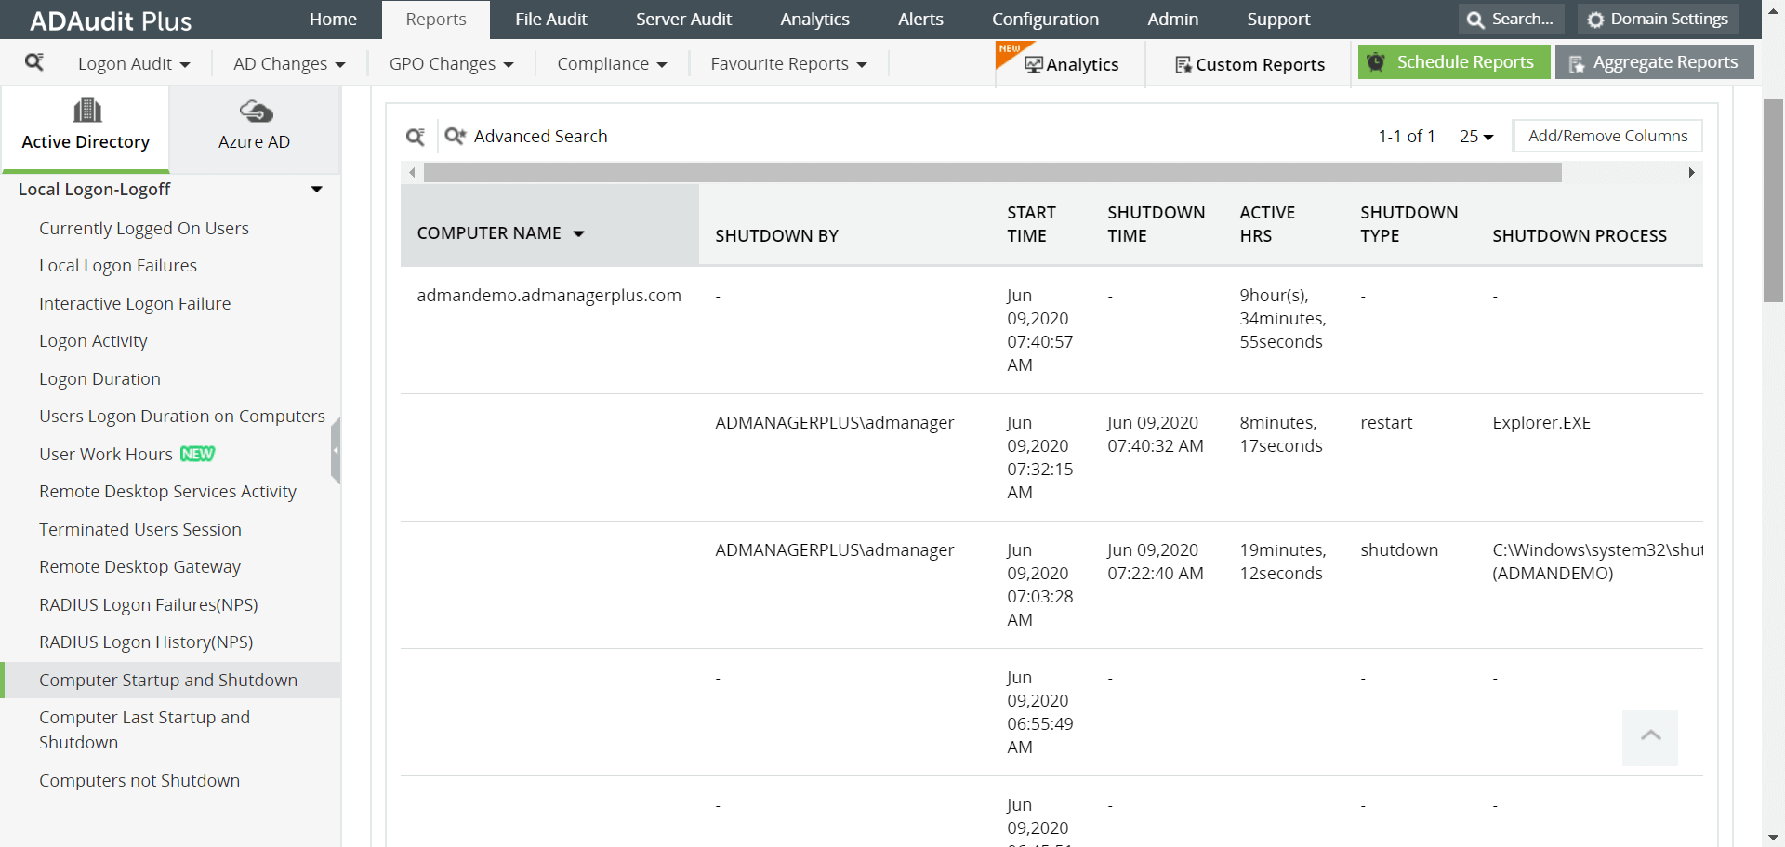Open RADIUS Logon History(NPS) report
Screen dimensions: 1785x847
[x=146, y=642]
